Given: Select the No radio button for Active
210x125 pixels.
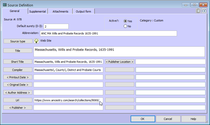Looking at the screenshot, I should point(125,26).
